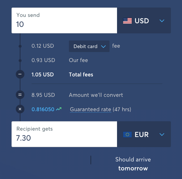Screen dimensions: 182x179
Task: Expand the Debit card payment method dropdown
Action: tap(89, 46)
